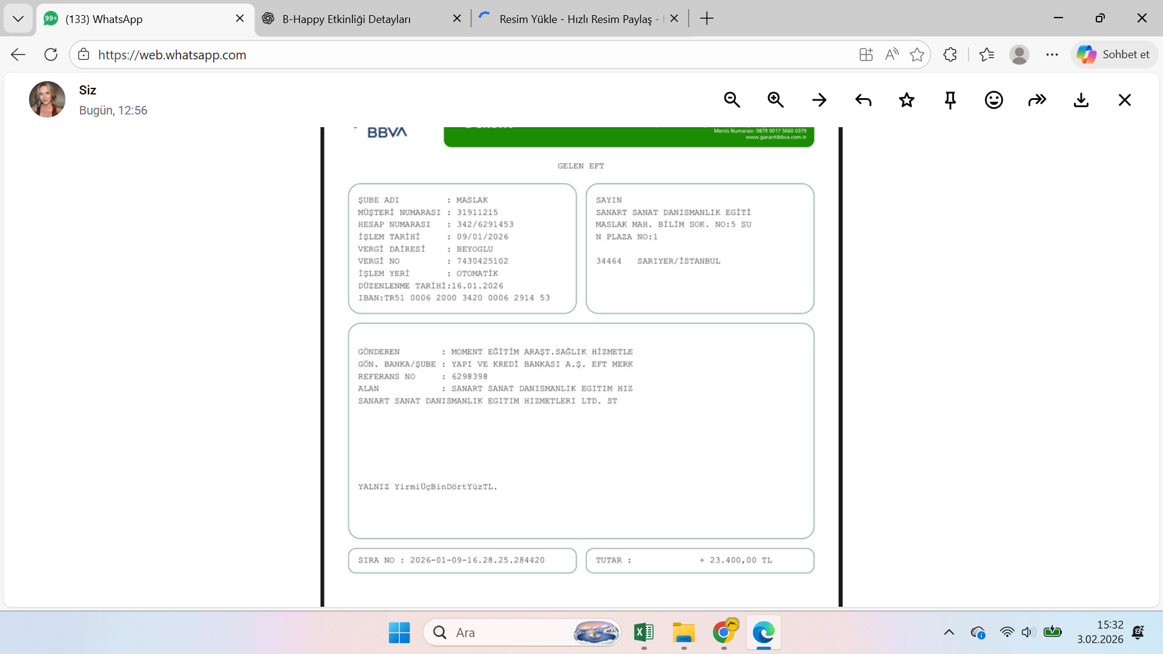The width and height of the screenshot is (1163, 654).
Task: Open Edge settings and more menu
Action: (1052, 54)
